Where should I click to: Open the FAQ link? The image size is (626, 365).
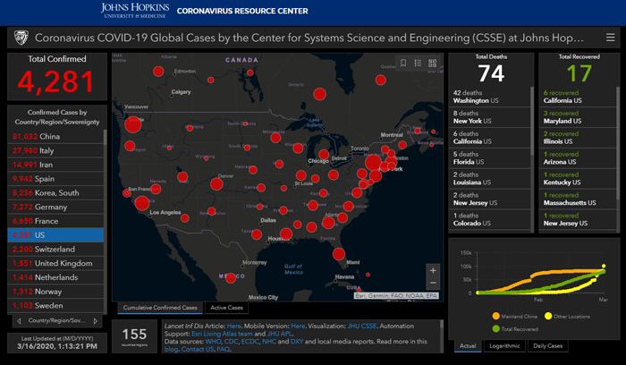pyautogui.click(x=223, y=349)
